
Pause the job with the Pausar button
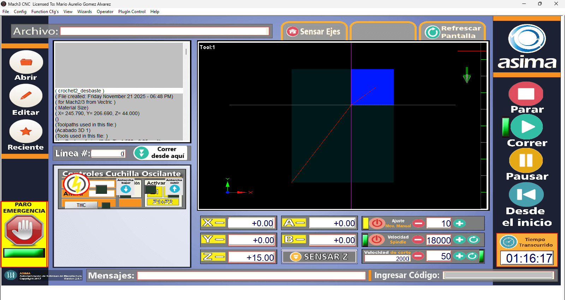pos(526,161)
